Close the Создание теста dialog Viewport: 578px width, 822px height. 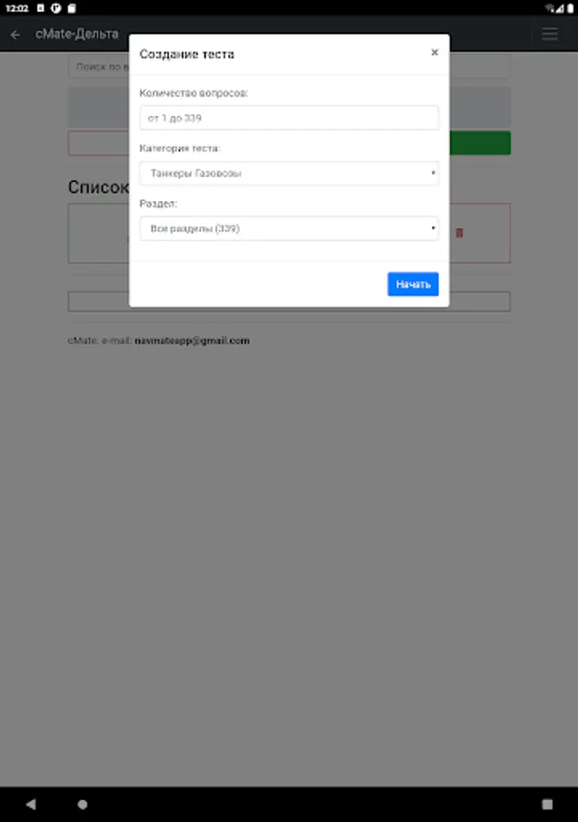click(435, 52)
